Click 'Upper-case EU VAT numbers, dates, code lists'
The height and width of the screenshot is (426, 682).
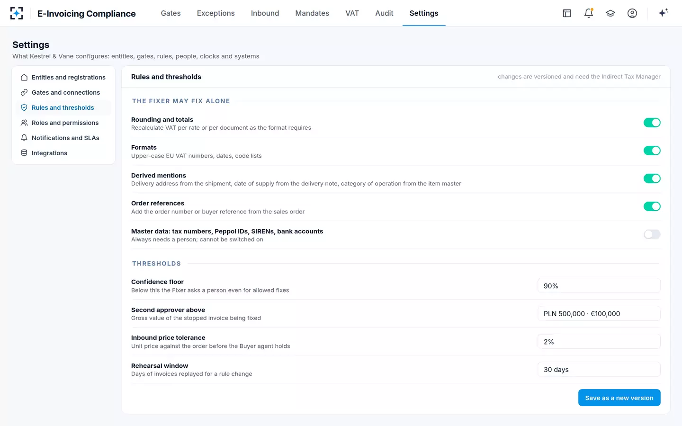click(x=197, y=156)
